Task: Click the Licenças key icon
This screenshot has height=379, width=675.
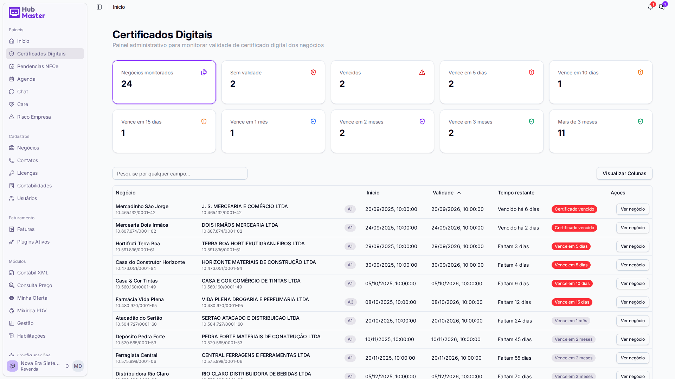Action: (x=12, y=173)
